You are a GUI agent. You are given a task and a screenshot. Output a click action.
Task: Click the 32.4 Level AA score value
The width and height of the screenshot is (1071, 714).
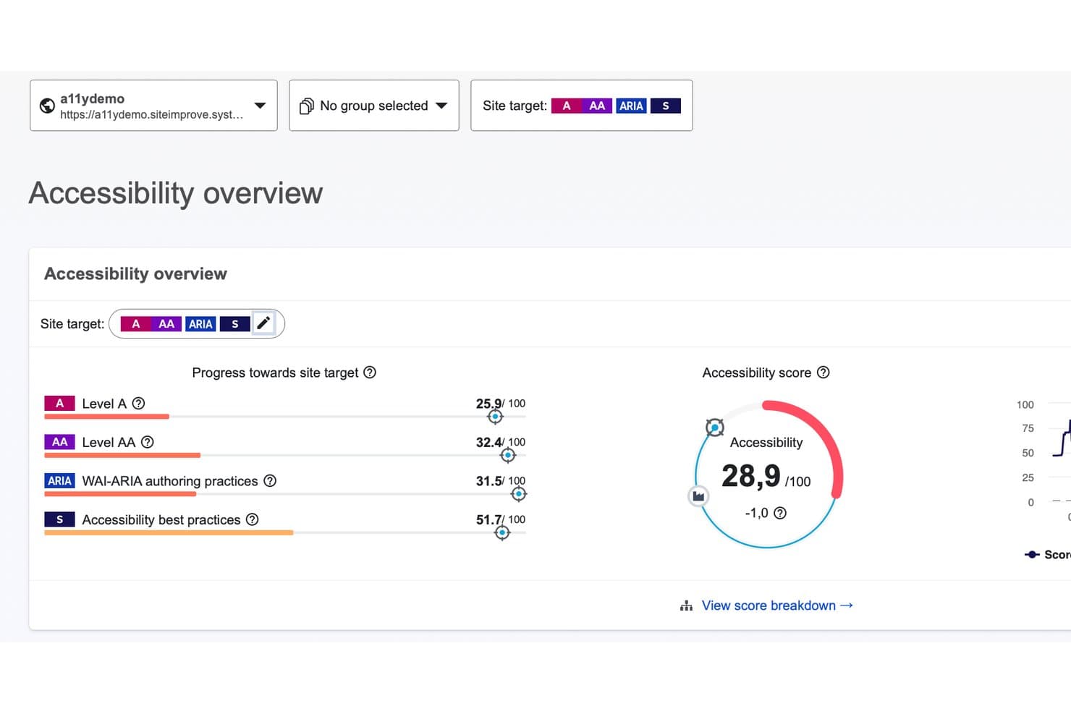(488, 442)
